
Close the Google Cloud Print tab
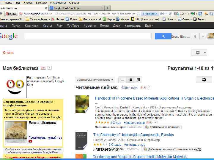(102, 8)
